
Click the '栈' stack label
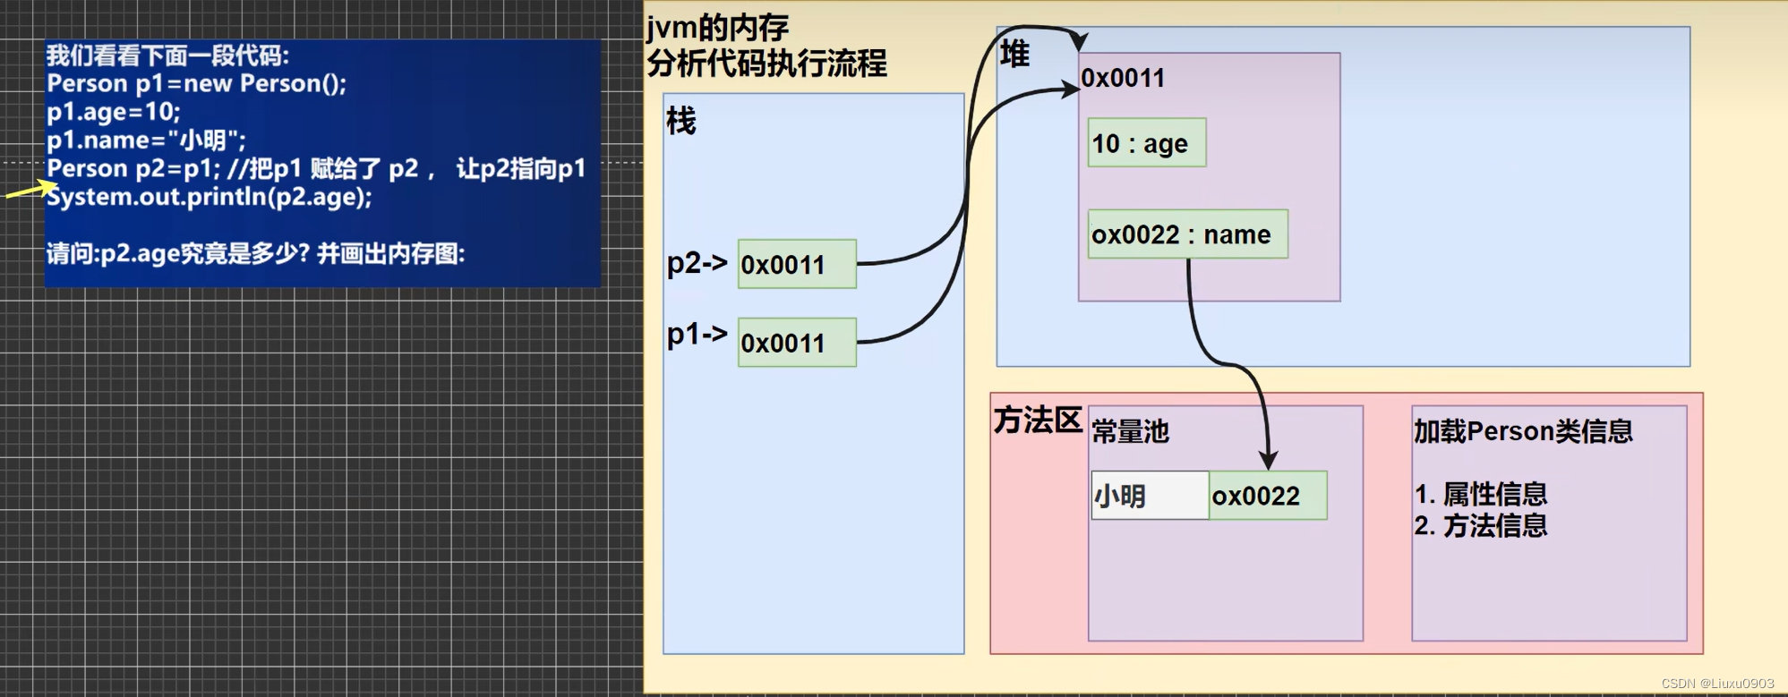click(680, 120)
